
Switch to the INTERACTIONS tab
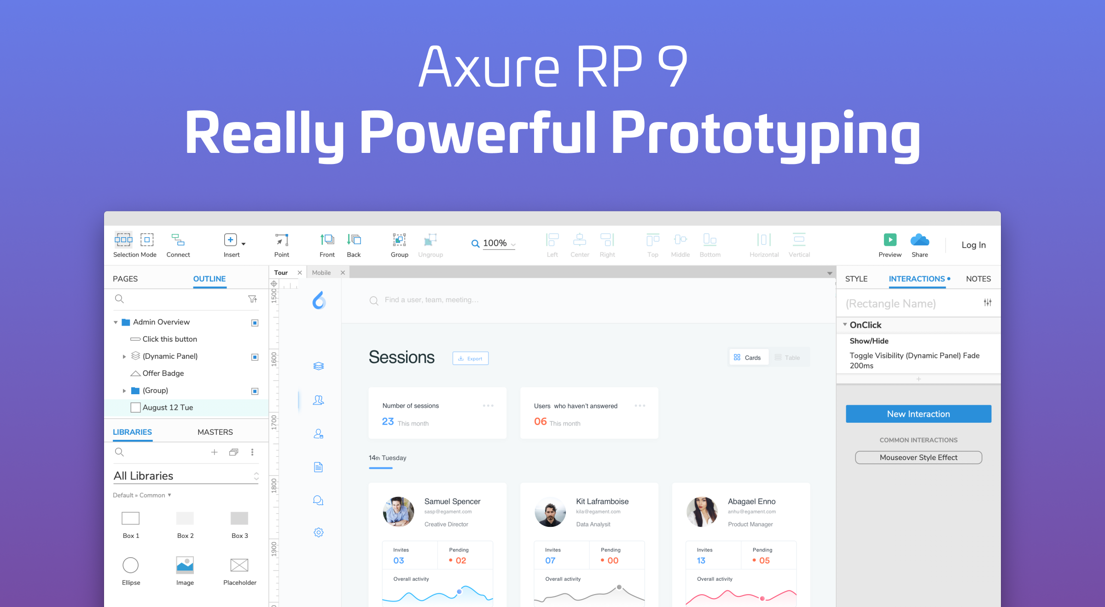[920, 279]
